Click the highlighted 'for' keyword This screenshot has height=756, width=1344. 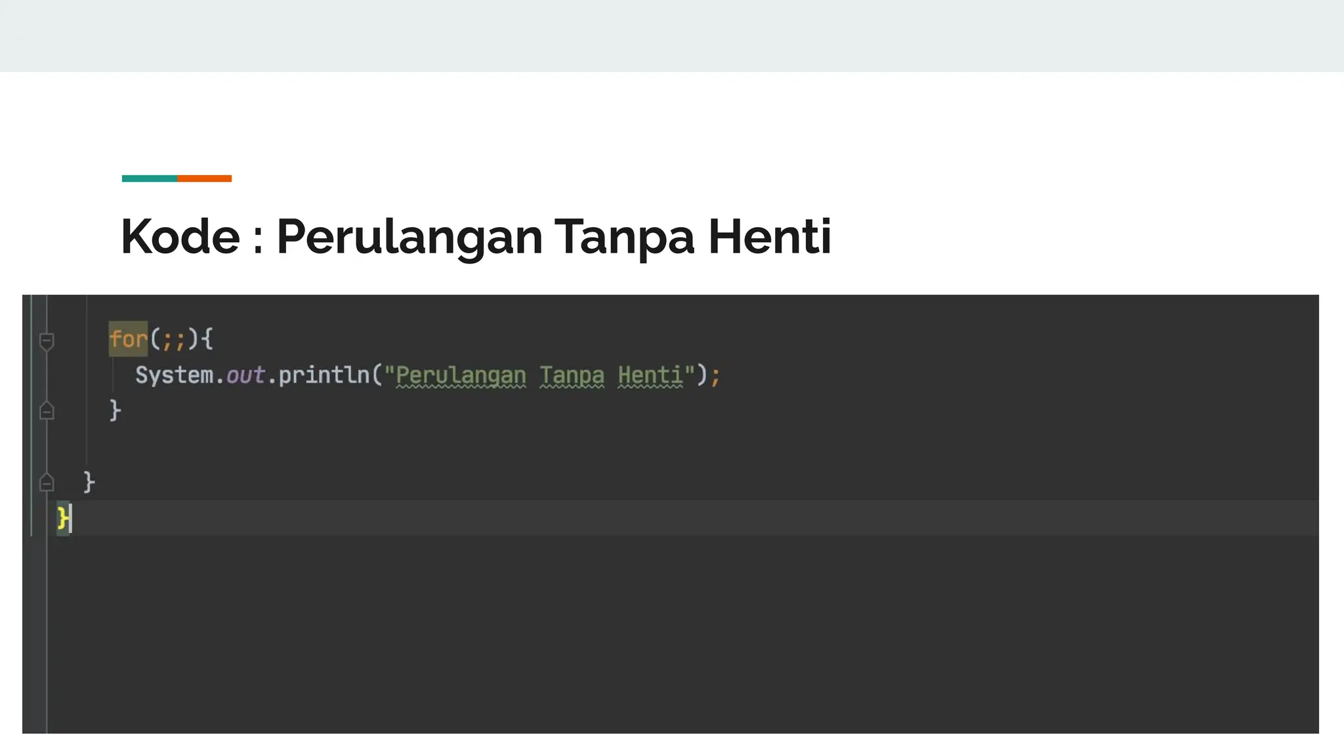click(129, 339)
